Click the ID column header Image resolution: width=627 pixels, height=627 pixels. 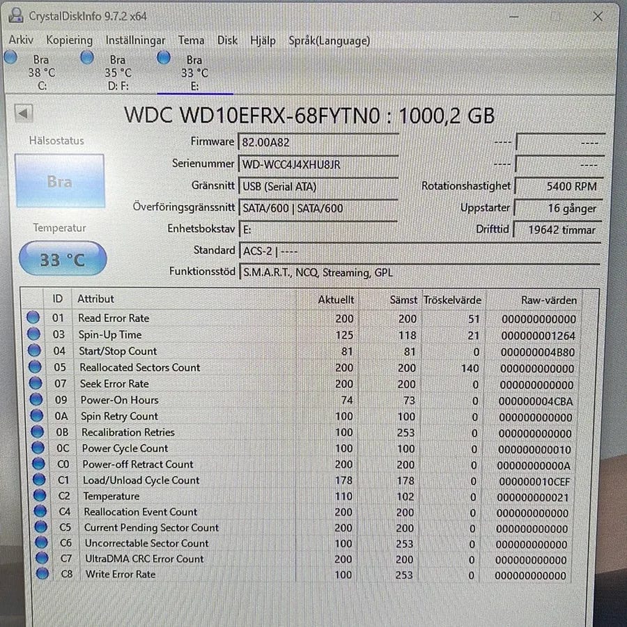click(58, 299)
